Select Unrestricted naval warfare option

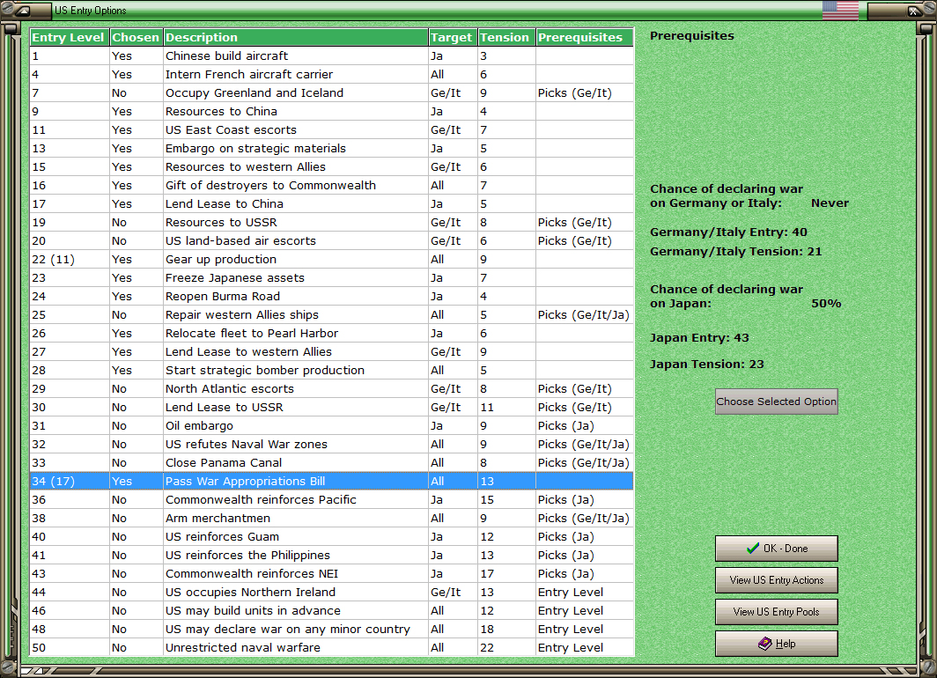[x=332, y=648]
